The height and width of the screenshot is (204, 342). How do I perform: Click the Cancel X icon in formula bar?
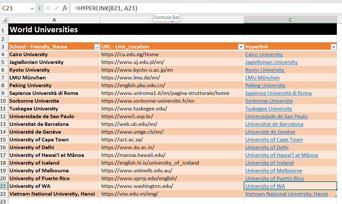pos(48,8)
